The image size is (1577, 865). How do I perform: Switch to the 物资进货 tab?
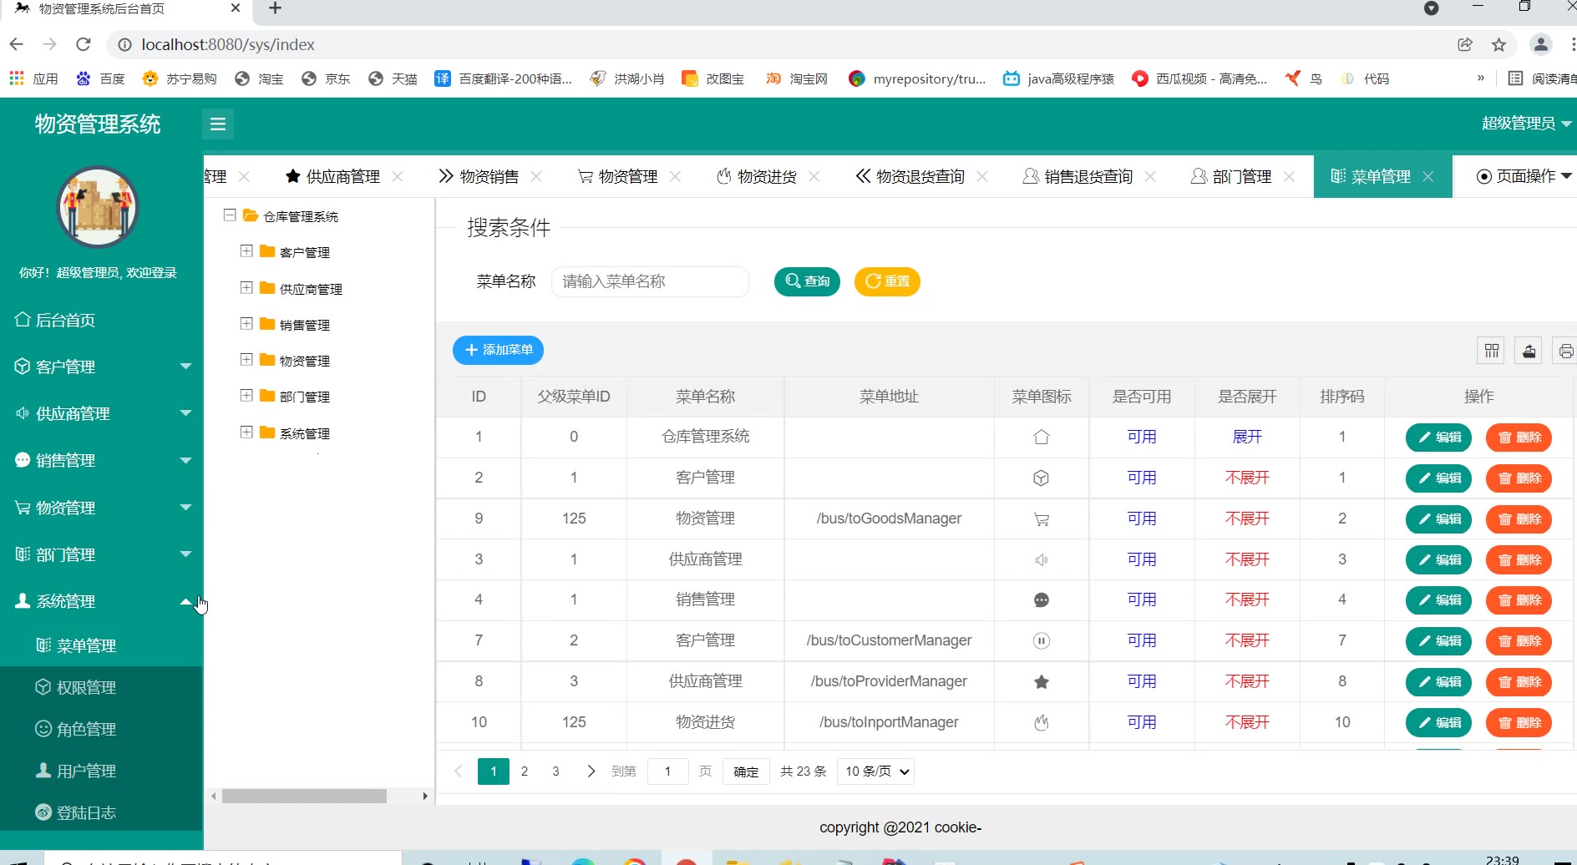pyautogui.click(x=766, y=177)
